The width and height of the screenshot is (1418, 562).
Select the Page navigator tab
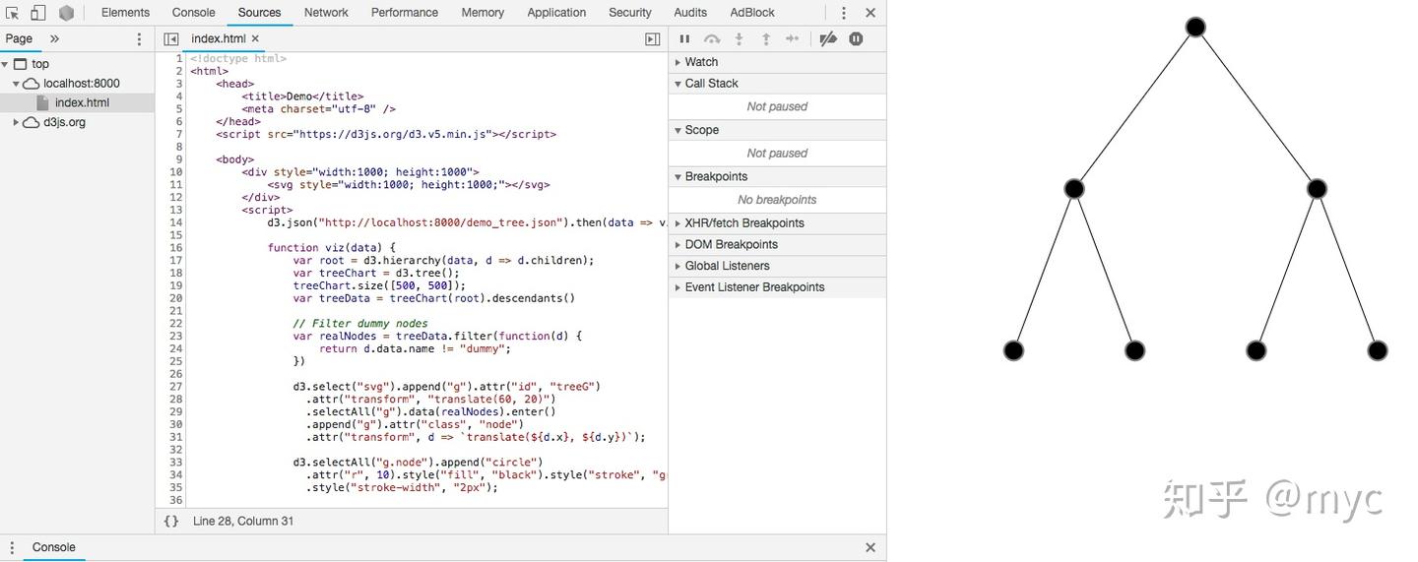pyautogui.click(x=19, y=38)
